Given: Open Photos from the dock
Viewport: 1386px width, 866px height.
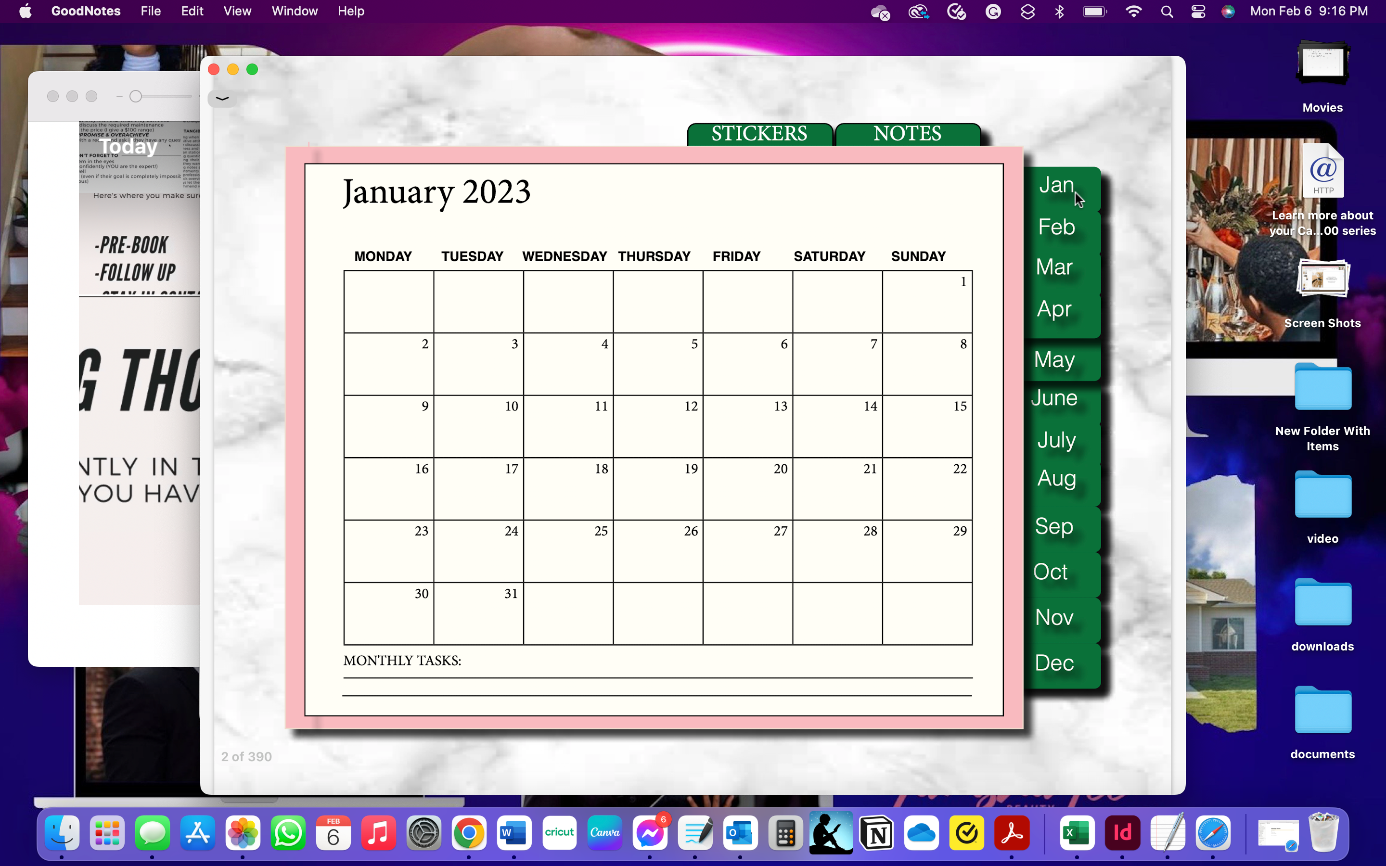Looking at the screenshot, I should tap(243, 833).
